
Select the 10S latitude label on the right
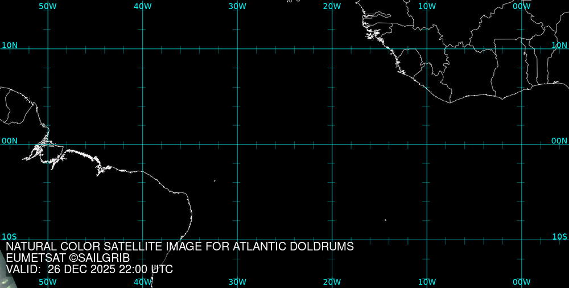click(559, 236)
